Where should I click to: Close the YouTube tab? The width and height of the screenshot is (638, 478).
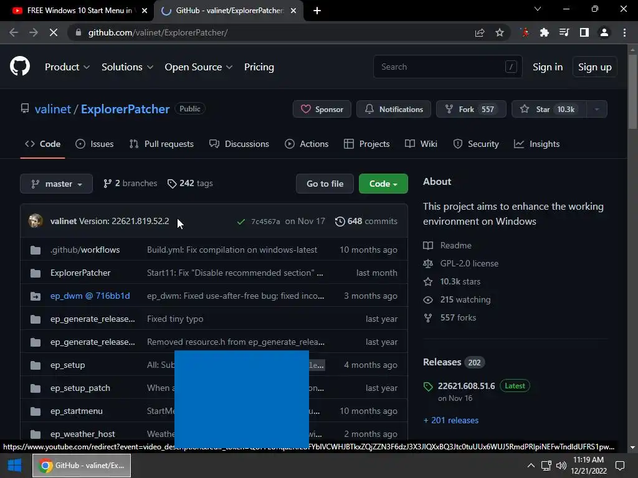145,11
